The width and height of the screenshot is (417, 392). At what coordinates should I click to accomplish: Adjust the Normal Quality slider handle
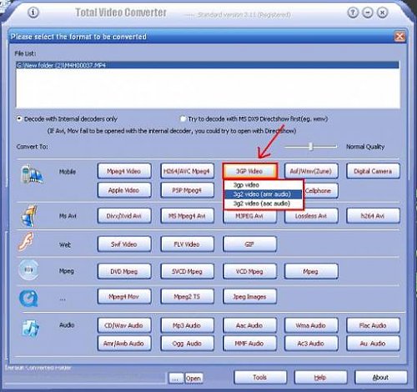click(311, 146)
